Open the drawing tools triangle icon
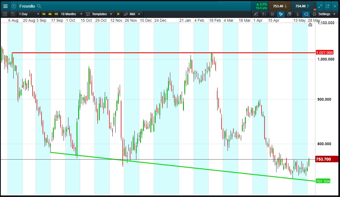Screen dimensions: 340x197 [x=256, y=14]
